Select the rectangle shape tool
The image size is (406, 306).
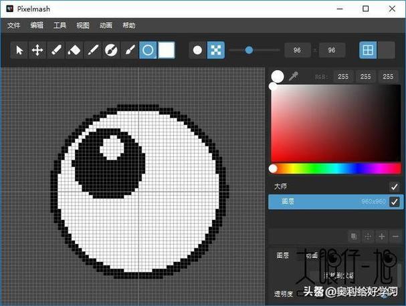click(x=167, y=50)
